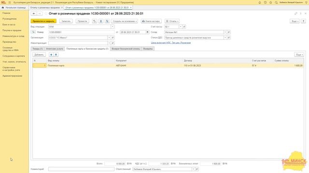Viewport: 309px width, 173px height.
Task: Expand the Организация dropdown arrow
Action: (x=109, y=37)
